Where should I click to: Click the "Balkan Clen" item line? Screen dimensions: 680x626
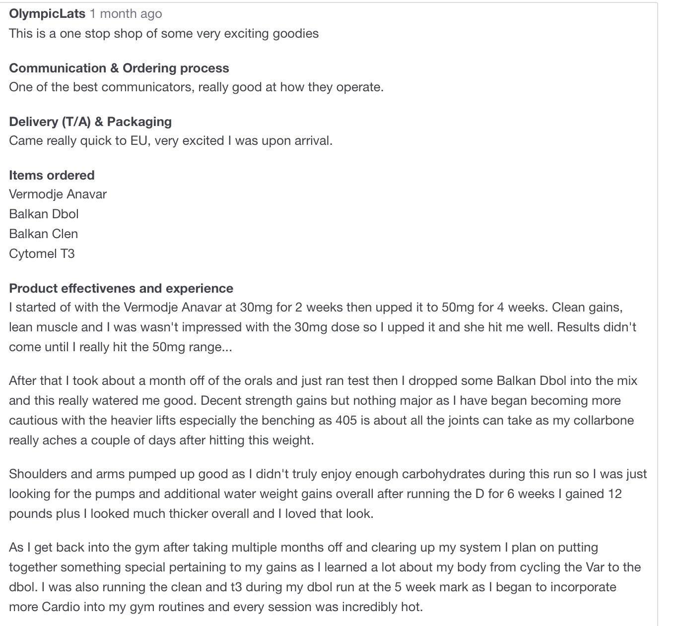tap(43, 234)
